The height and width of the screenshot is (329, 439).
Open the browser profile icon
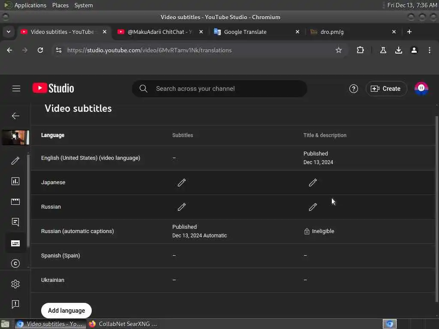(414, 51)
